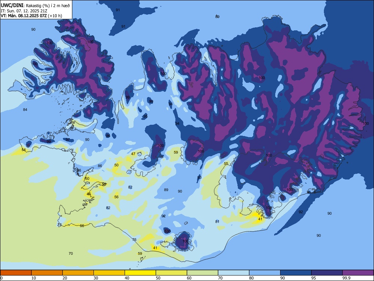Click the humidity value '84' over the sea

(25, 110)
